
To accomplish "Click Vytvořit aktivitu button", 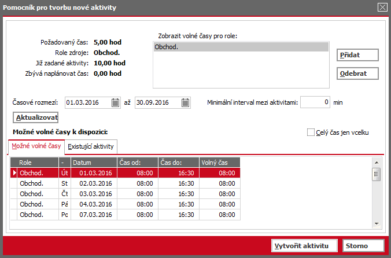I will [x=304, y=246].
